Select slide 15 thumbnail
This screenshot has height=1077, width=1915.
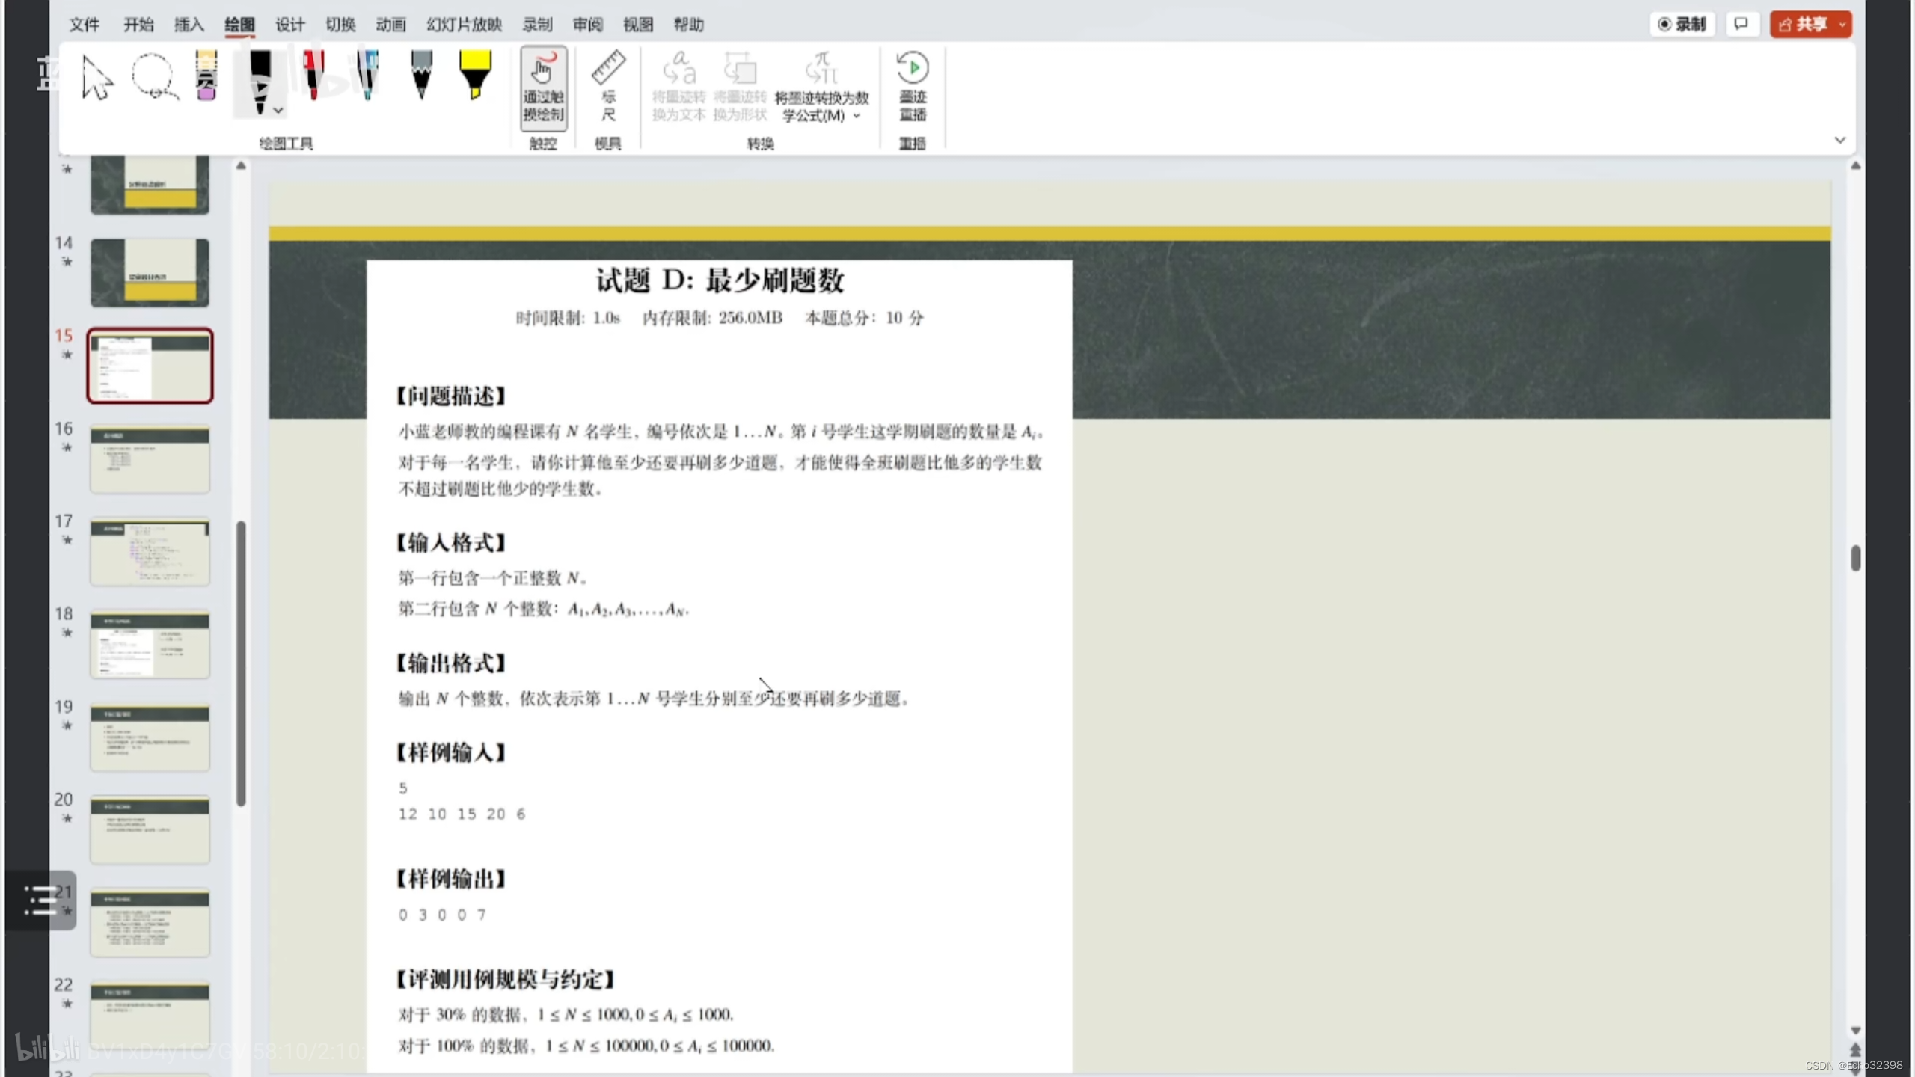(150, 366)
